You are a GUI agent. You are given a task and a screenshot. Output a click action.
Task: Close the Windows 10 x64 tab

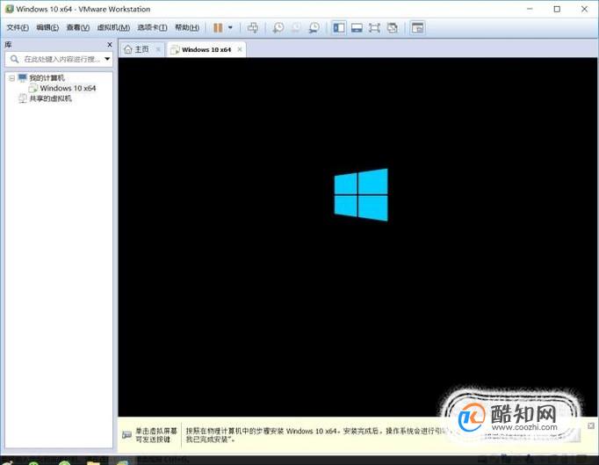(240, 49)
